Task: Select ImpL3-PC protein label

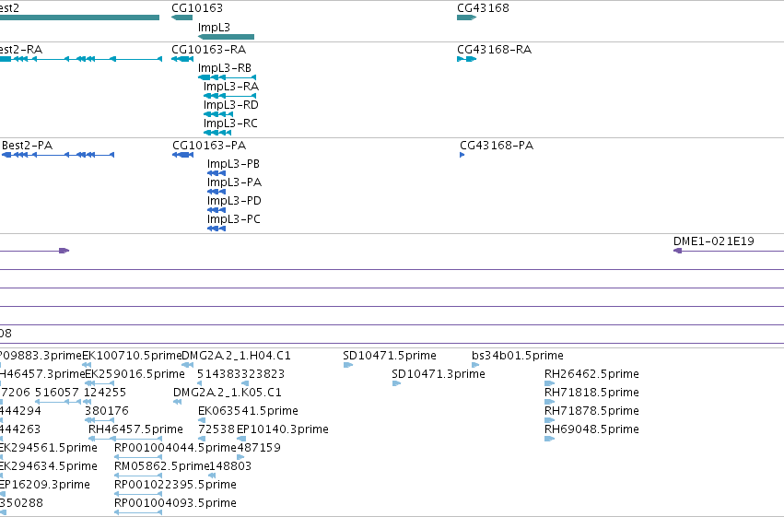Action: (233, 219)
